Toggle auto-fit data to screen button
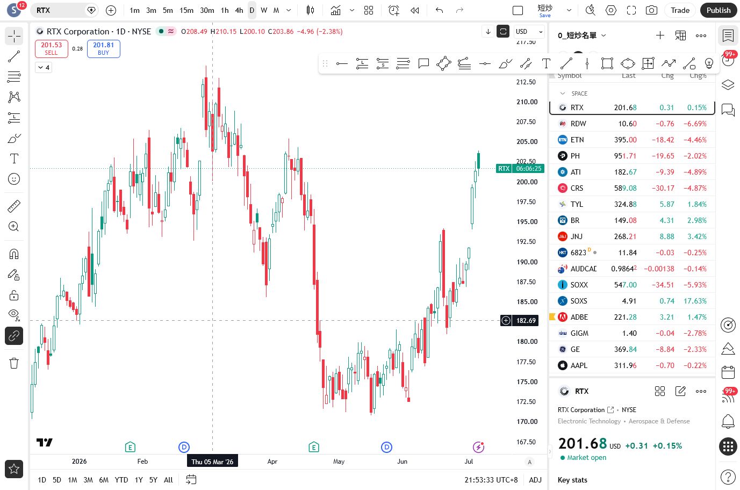 503,31
